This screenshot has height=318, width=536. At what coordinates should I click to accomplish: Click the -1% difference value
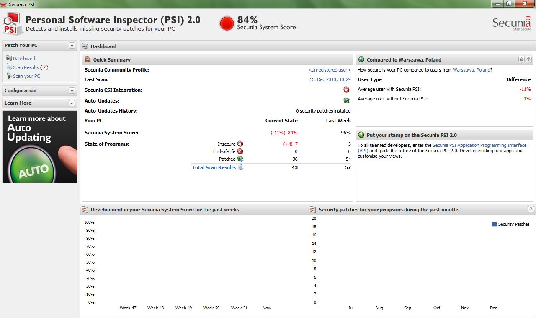526,99
